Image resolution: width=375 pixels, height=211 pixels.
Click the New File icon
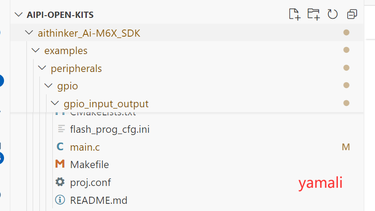pos(294,14)
